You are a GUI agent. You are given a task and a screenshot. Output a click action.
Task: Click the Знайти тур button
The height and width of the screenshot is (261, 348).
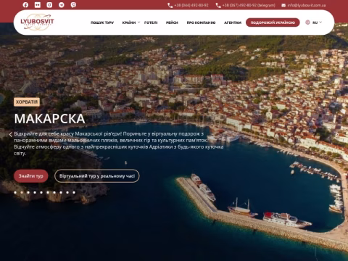point(31,176)
